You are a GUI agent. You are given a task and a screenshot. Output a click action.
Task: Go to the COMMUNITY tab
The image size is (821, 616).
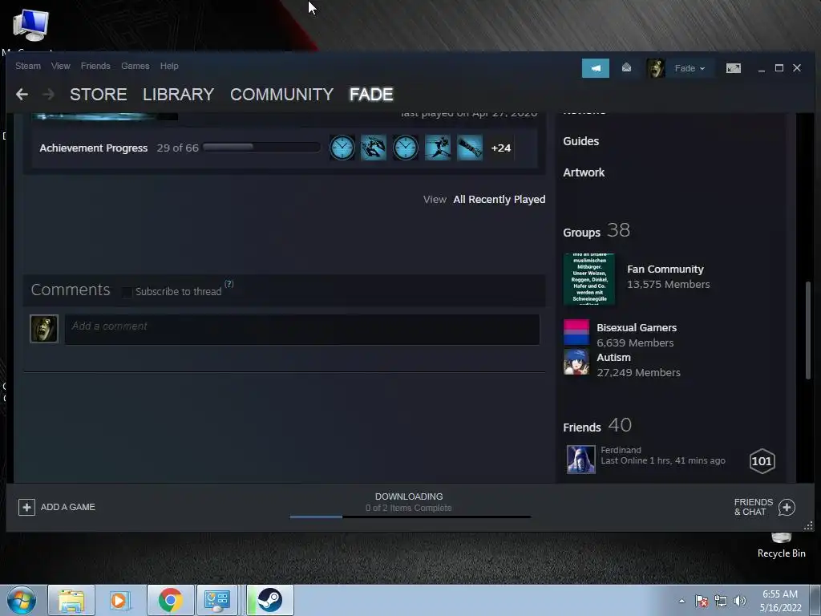coord(281,95)
